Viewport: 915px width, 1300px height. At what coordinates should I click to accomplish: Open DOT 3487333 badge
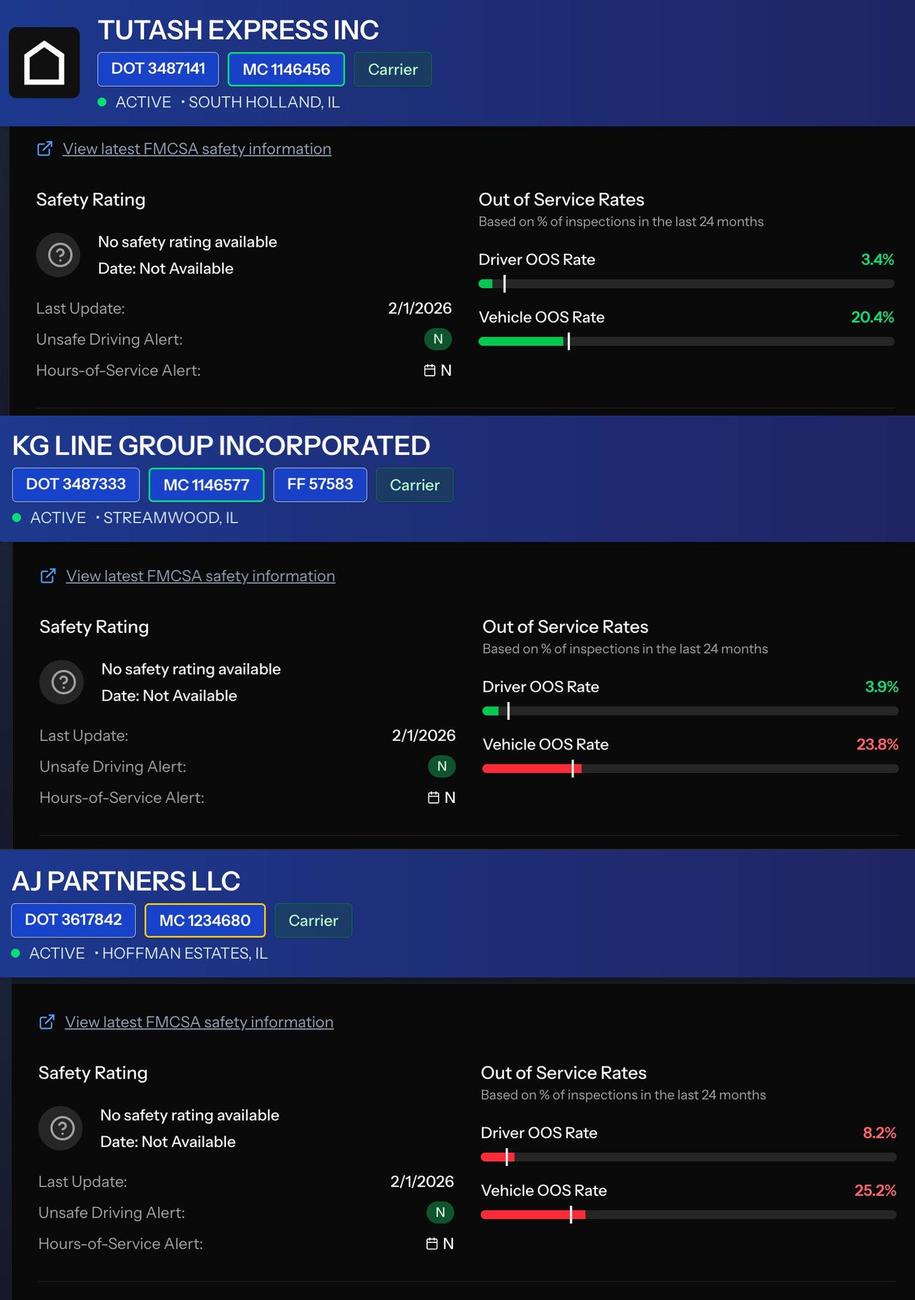[76, 484]
